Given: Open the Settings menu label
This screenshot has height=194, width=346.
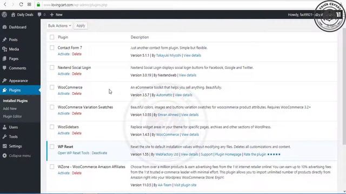Looking at the screenshot, I should [15, 146].
